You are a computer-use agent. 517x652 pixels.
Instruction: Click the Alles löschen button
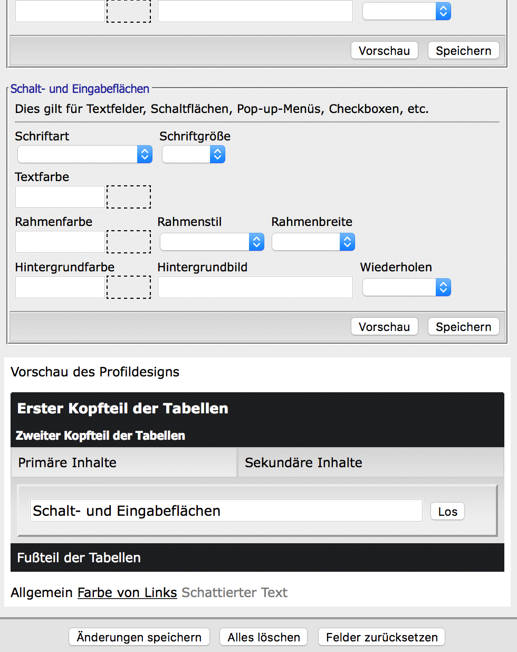(264, 637)
